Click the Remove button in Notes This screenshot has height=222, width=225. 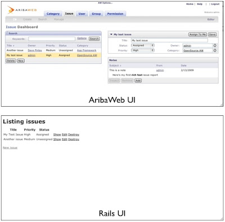127,81
